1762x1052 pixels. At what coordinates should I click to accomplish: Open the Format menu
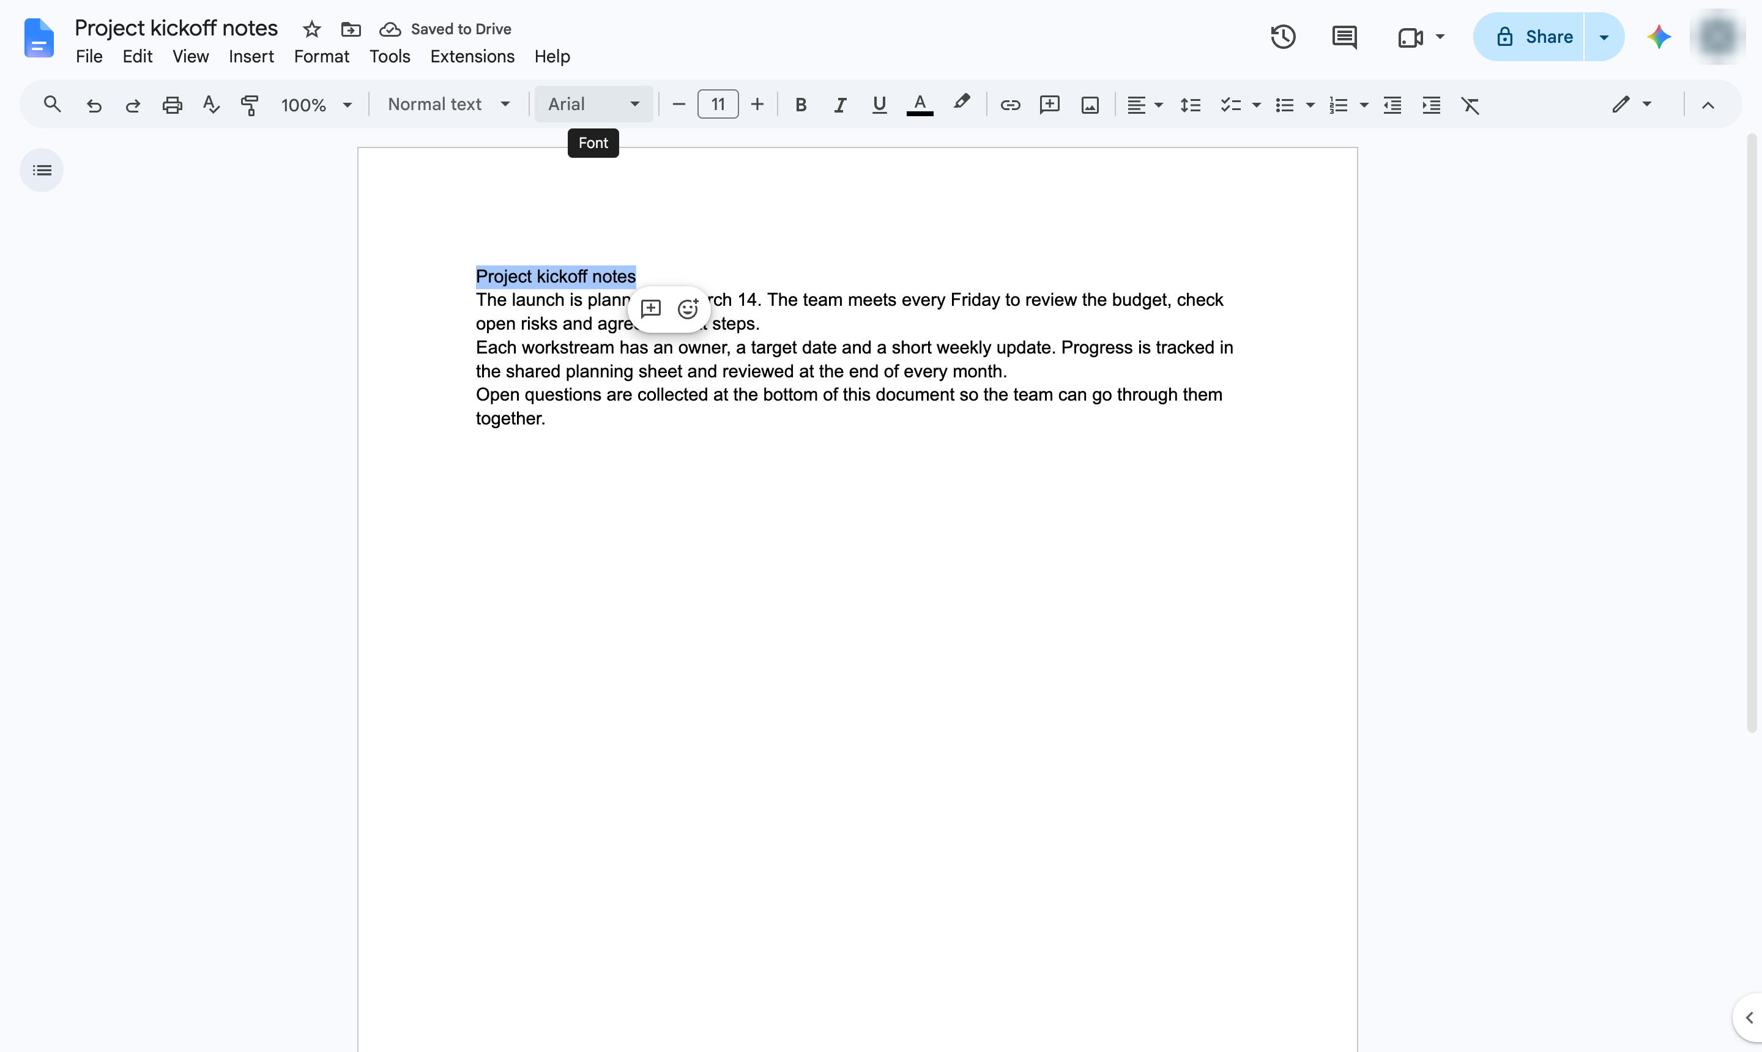coord(321,57)
